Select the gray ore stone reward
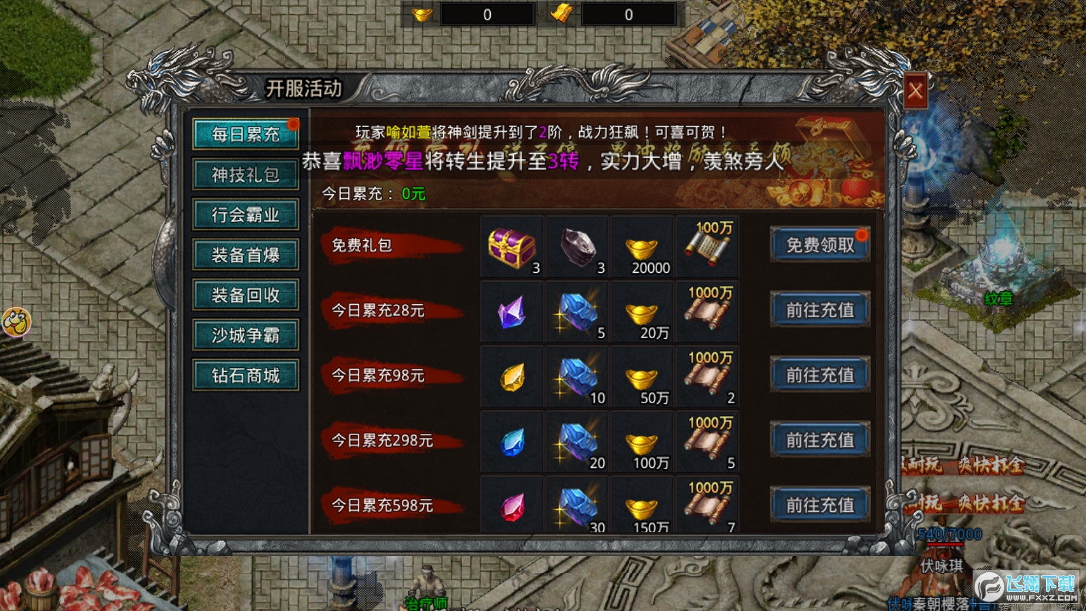1086x611 pixels. tap(577, 246)
